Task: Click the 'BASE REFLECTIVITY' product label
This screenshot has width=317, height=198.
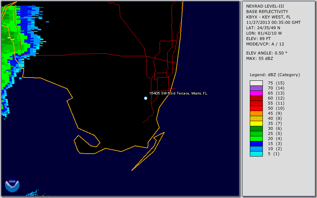Action: [267, 12]
